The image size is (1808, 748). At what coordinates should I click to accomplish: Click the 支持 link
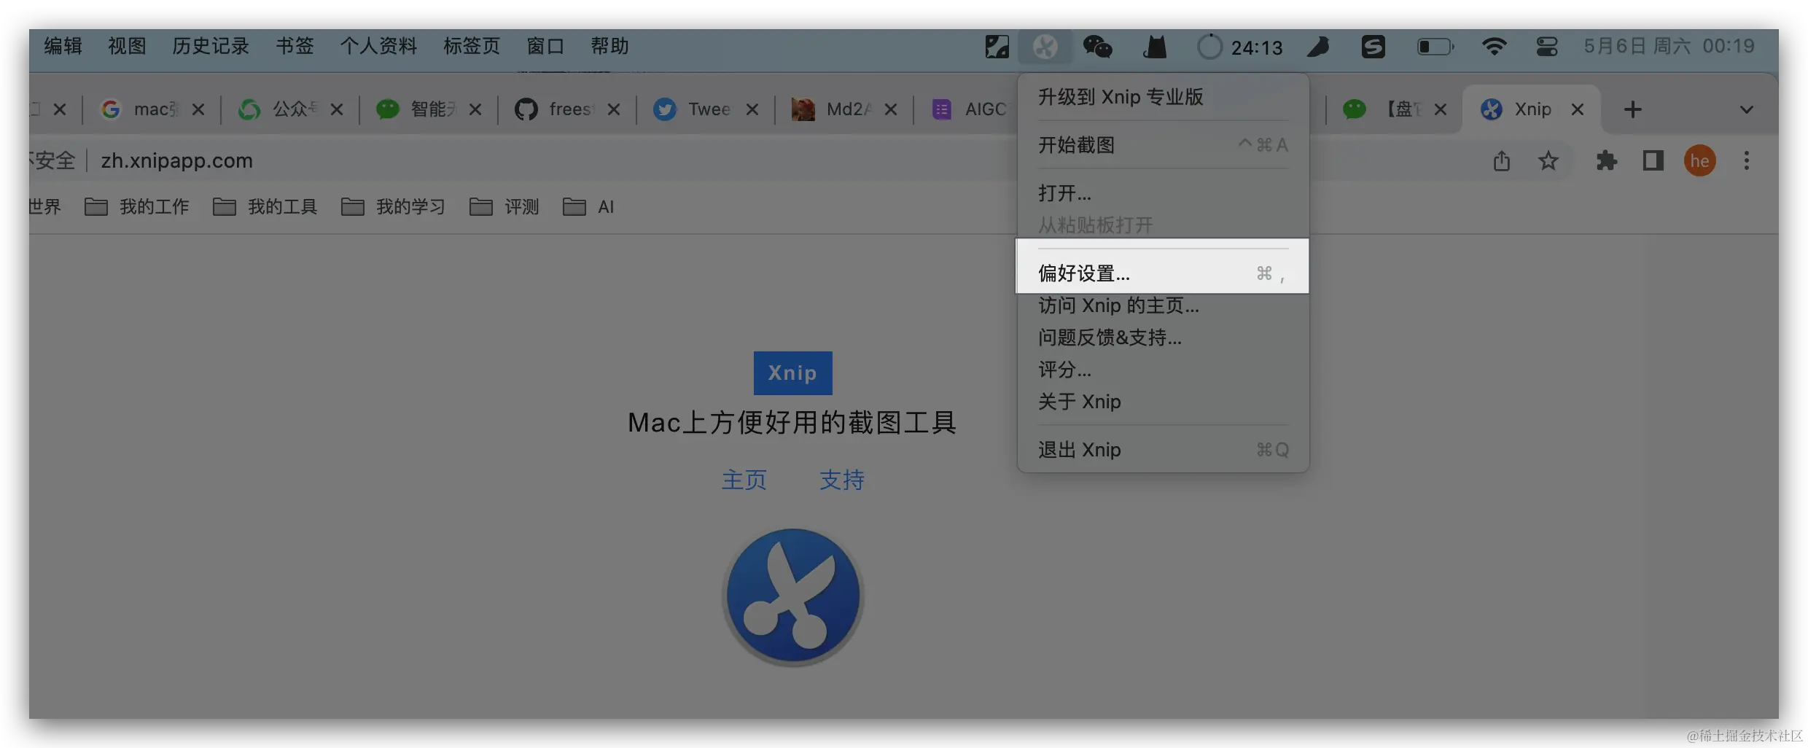(x=842, y=480)
